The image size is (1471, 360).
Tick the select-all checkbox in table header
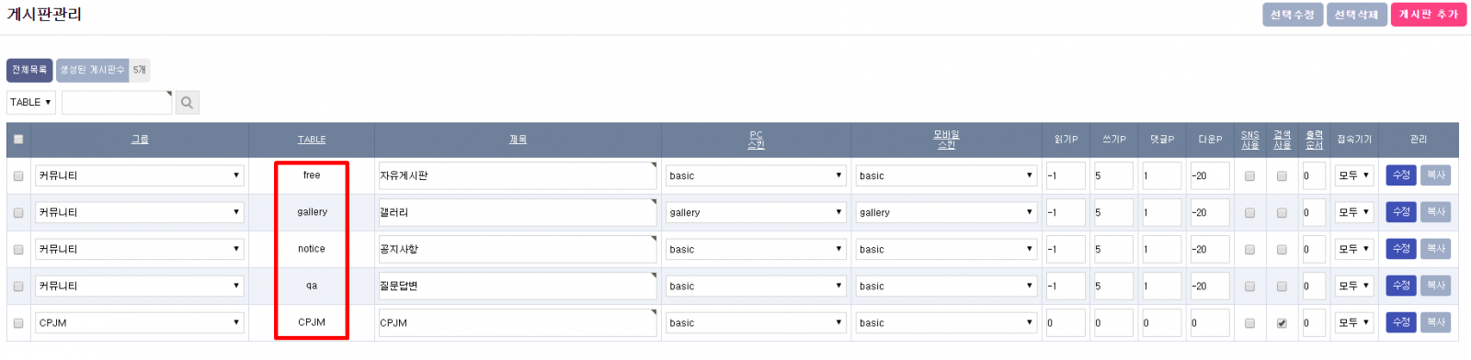tap(18, 140)
